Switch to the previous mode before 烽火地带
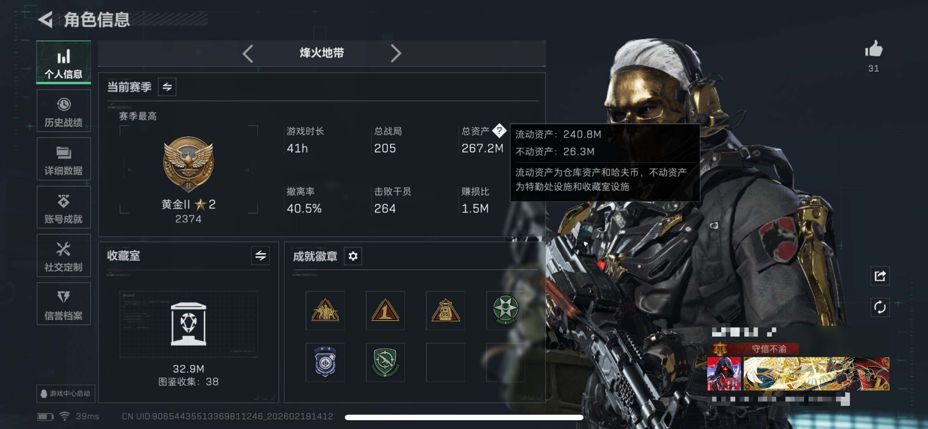 248,54
